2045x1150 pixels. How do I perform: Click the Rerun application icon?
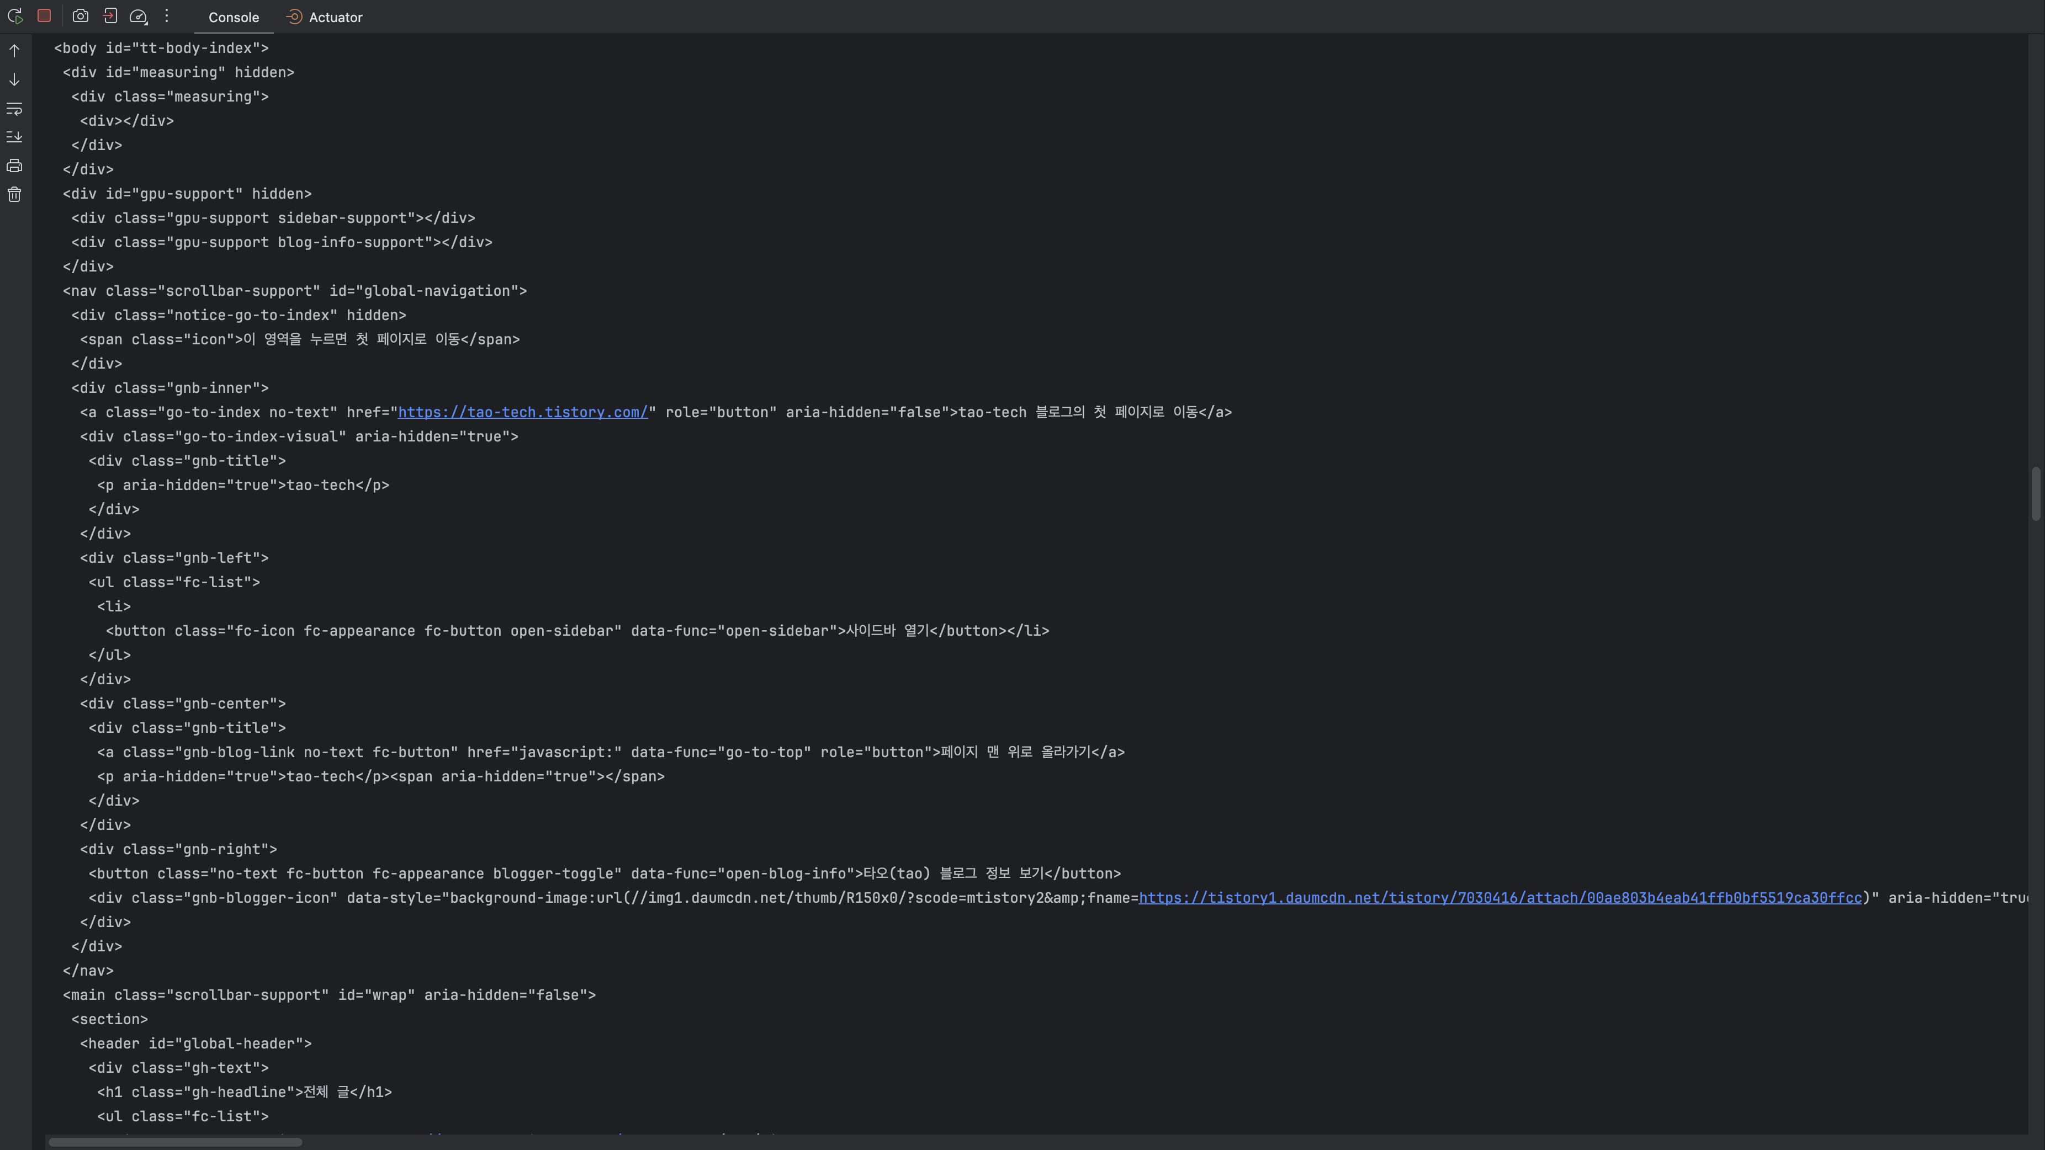[14, 16]
